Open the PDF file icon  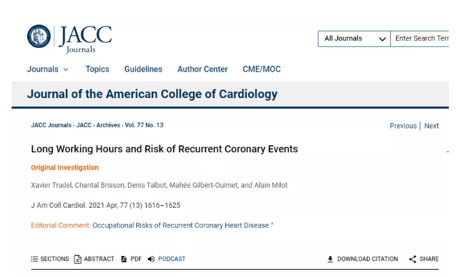point(124,259)
